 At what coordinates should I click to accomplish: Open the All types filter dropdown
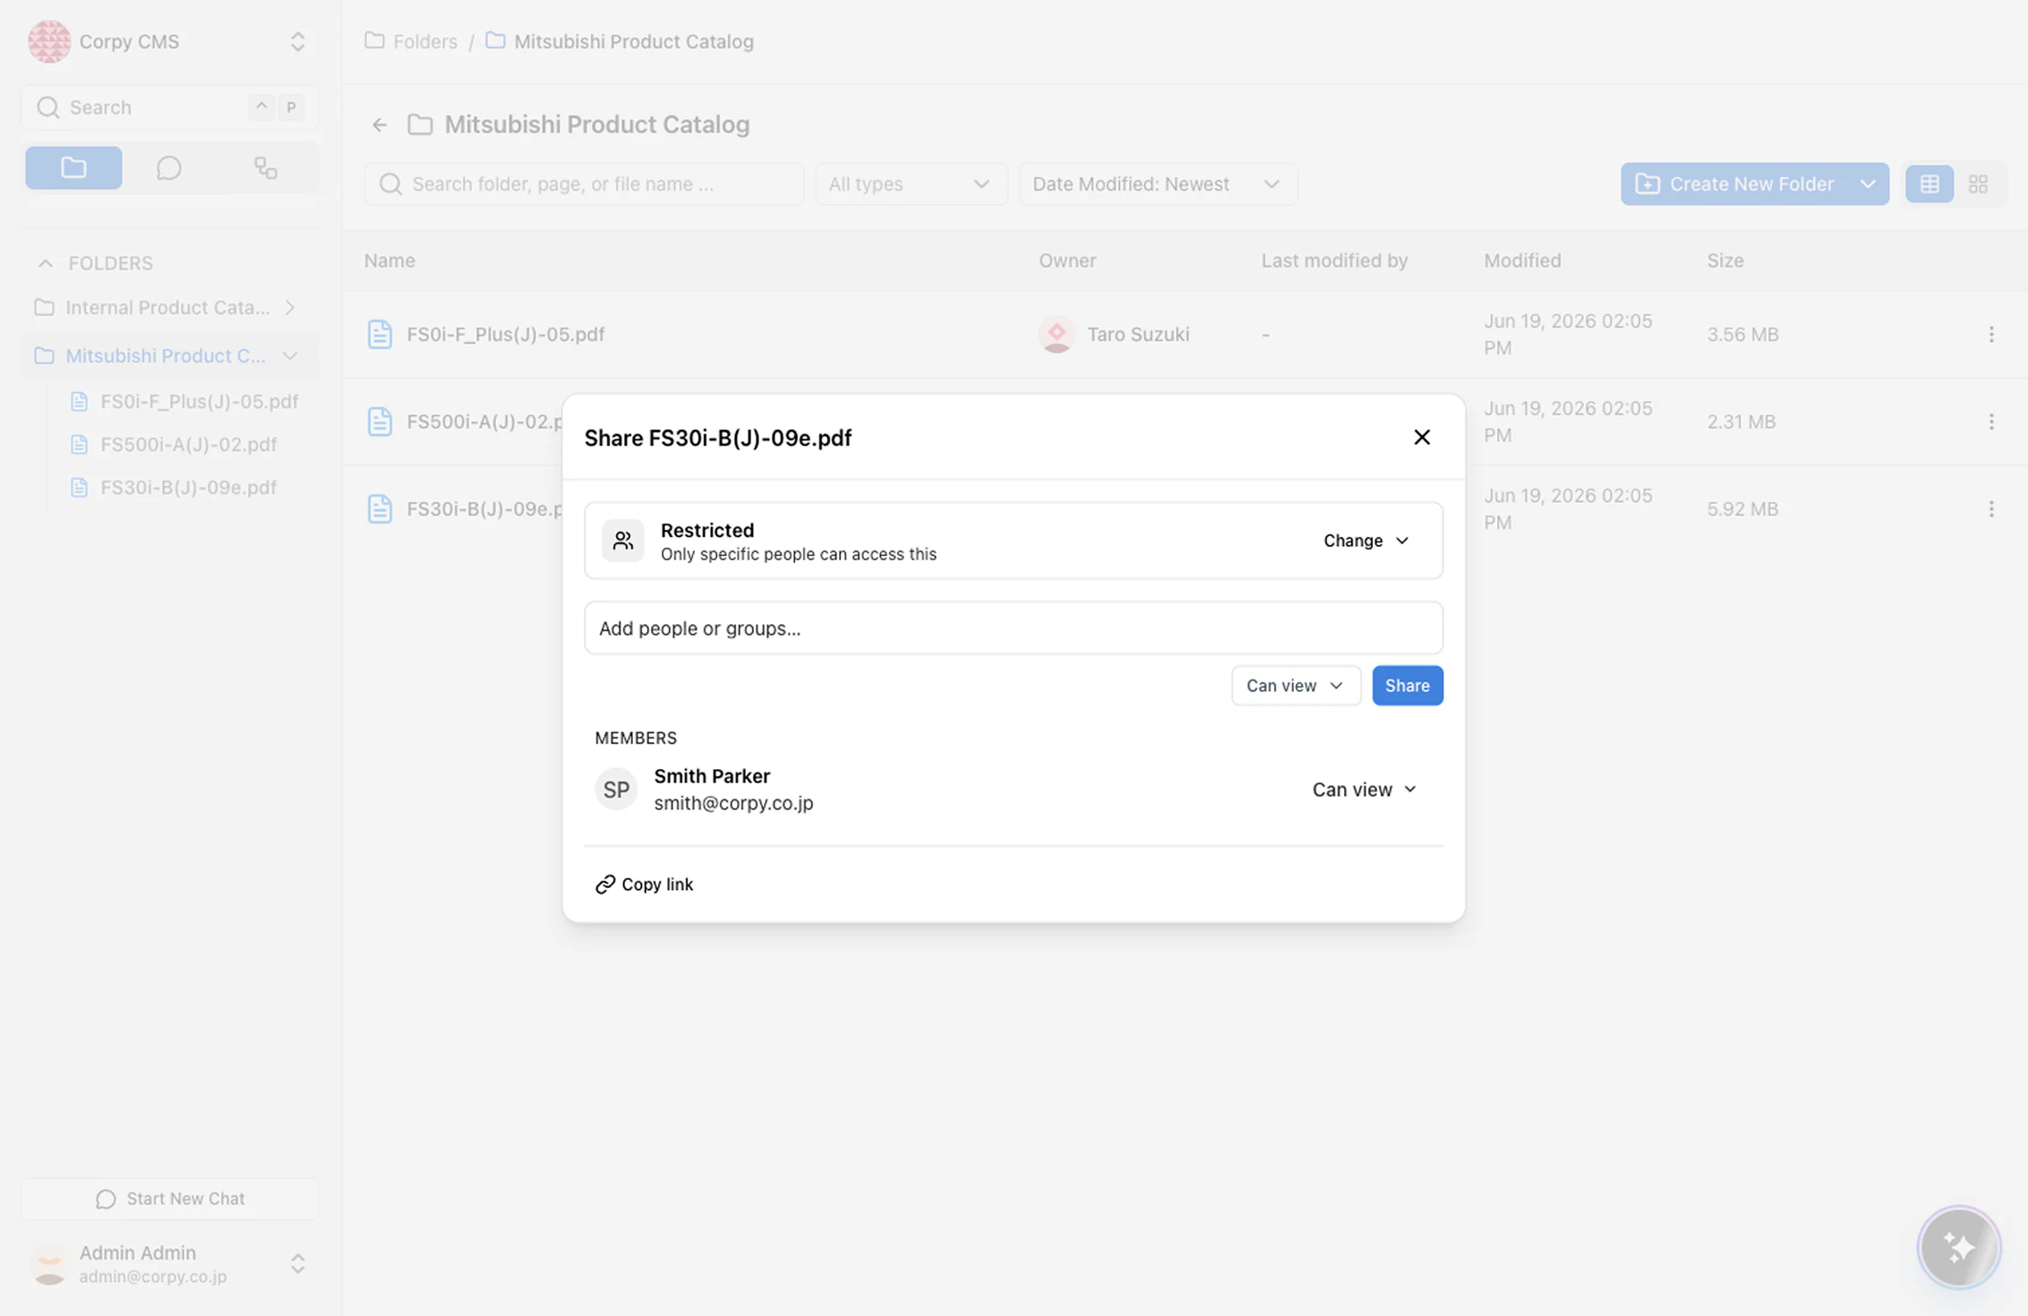click(x=911, y=184)
